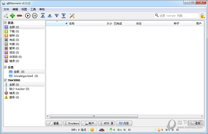Sort by the 大小 column header
208x134 pixels.
102,23
